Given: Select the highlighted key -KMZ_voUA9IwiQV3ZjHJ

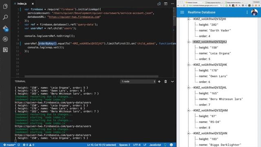Looking at the screenshot, I should (x=210, y=42).
